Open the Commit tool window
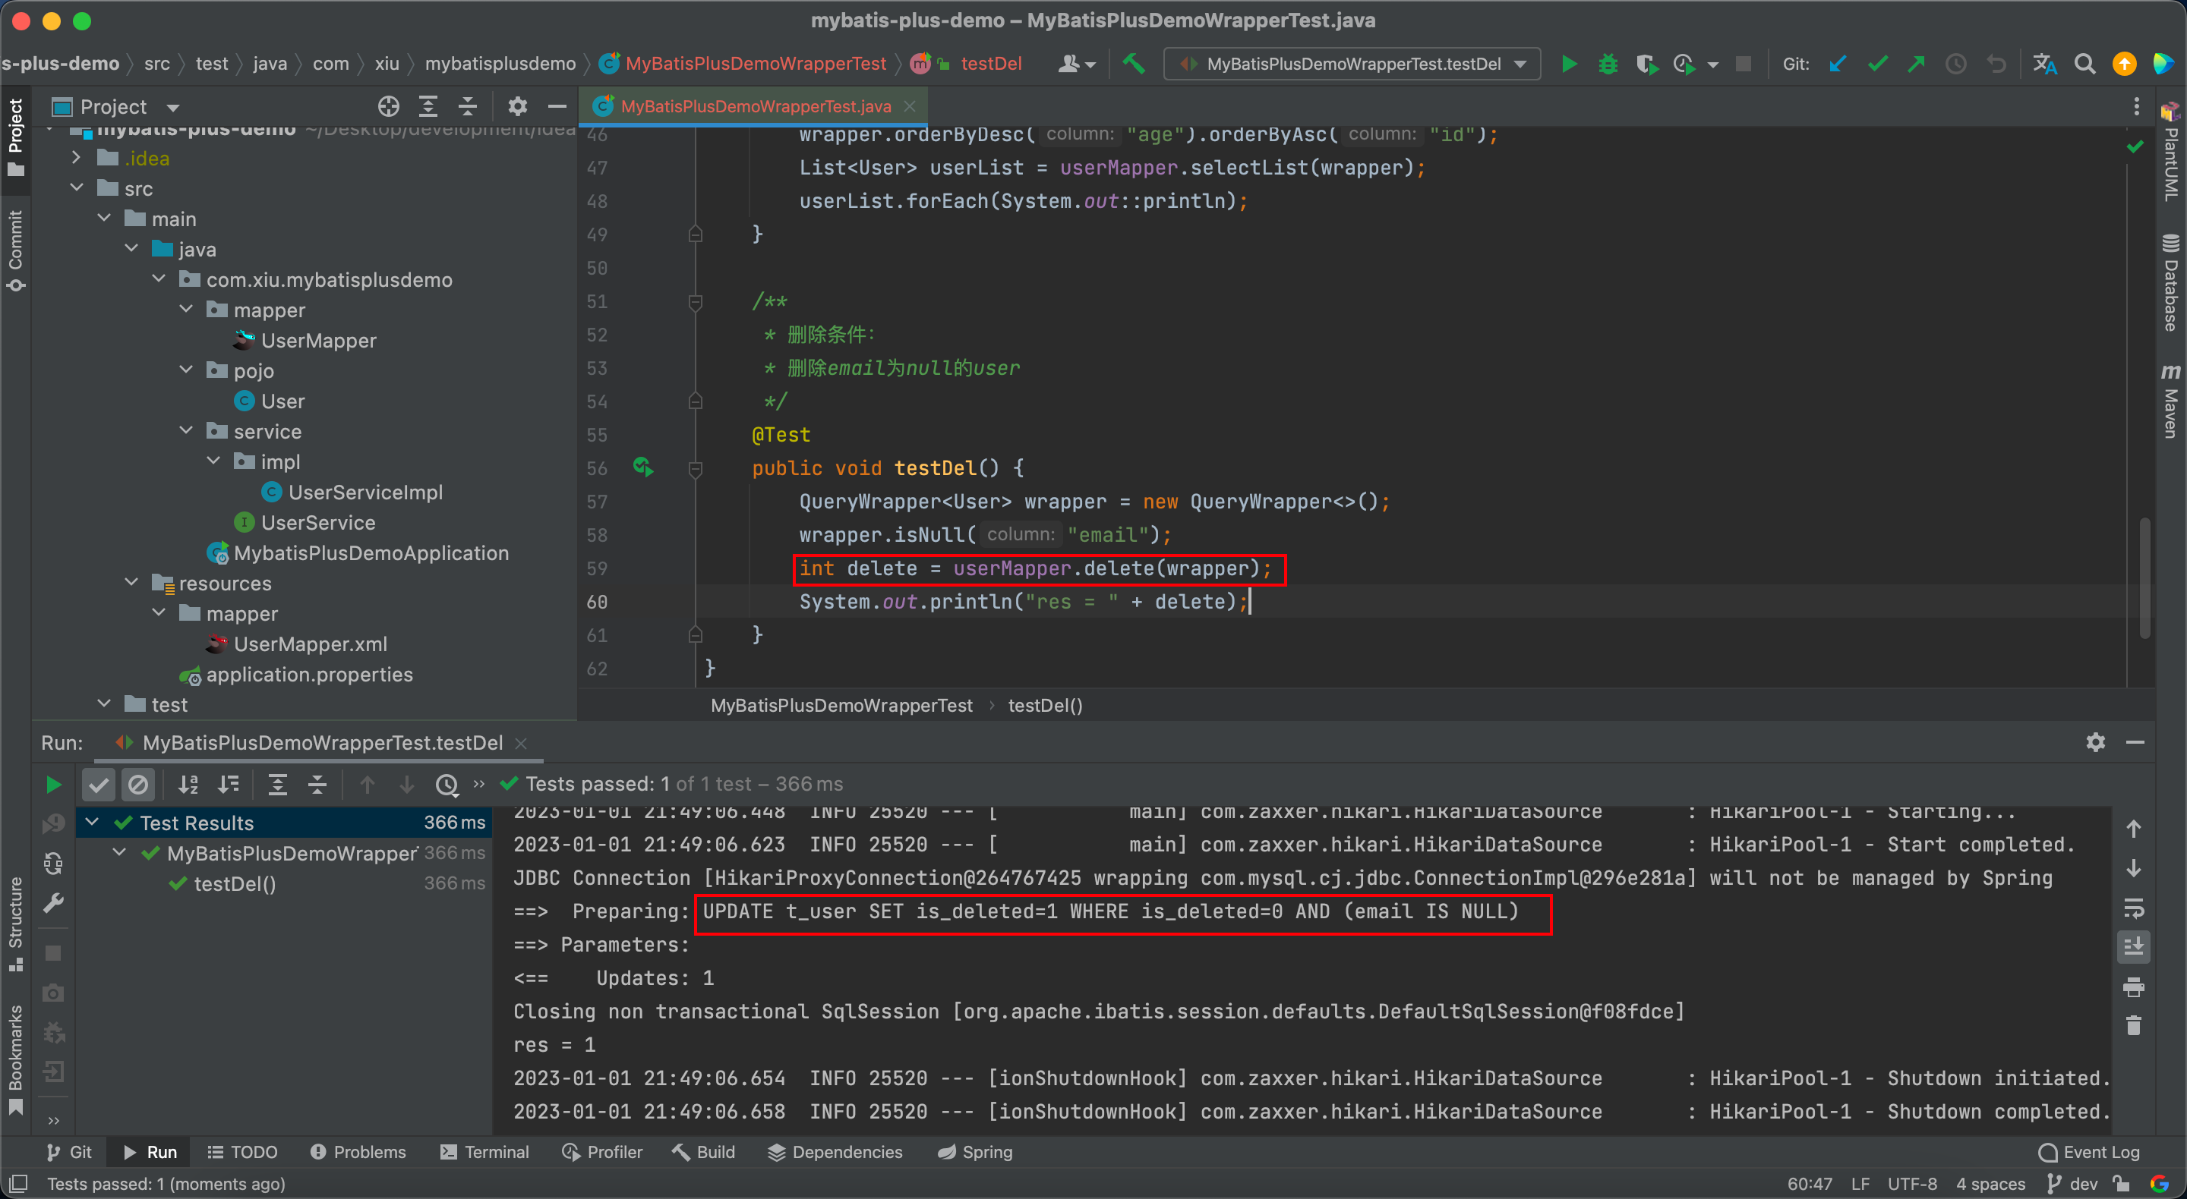 tap(15, 250)
